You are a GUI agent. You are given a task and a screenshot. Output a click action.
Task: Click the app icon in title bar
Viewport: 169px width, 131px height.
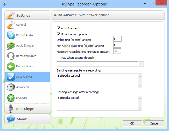pyautogui.click(x=5, y=4)
